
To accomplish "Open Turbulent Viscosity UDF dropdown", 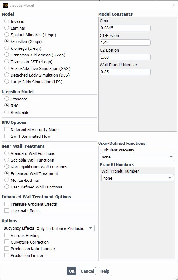I will tap(138, 157).
